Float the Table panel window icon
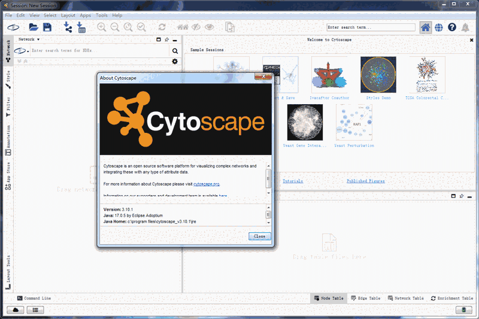This screenshot has height=319, width=479. click(453, 196)
